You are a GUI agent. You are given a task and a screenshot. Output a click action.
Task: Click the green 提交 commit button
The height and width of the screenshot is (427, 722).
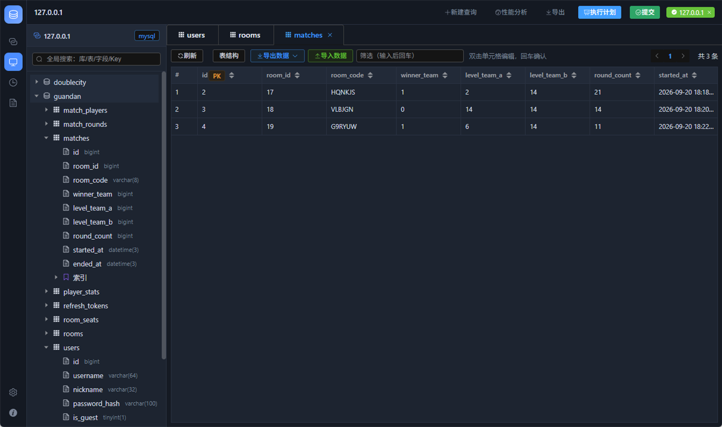pyautogui.click(x=645, y=12)
